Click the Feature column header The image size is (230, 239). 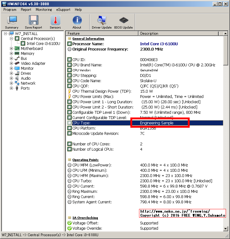[x=102, y=33]
